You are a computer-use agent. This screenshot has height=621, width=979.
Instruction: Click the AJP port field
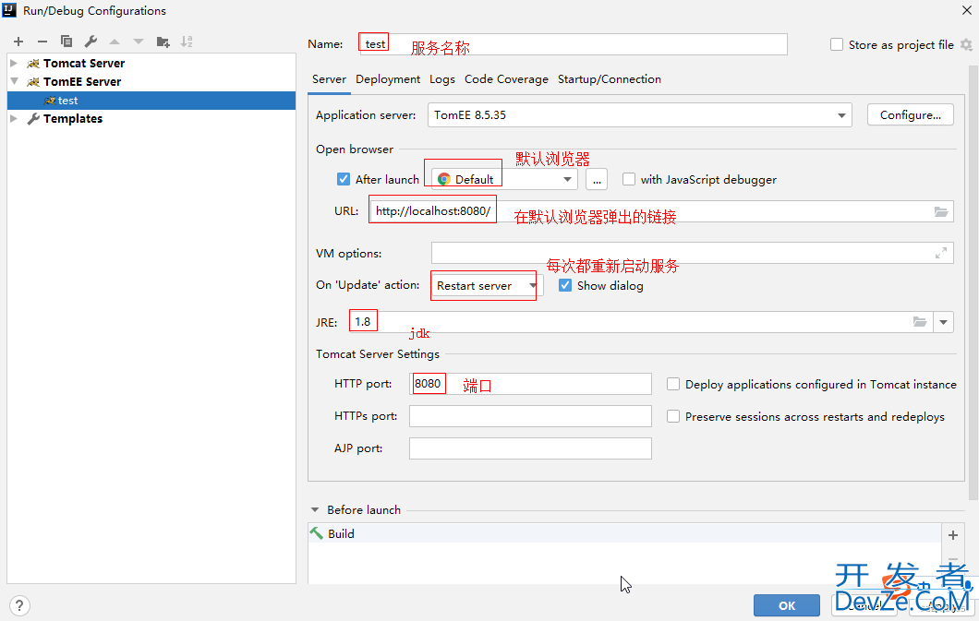[530, 448]
